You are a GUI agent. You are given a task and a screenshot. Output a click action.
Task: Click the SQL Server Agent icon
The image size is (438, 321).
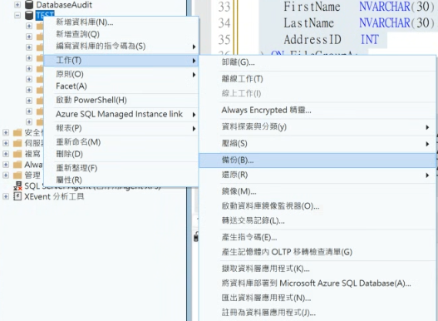click(x=17, y=185)
